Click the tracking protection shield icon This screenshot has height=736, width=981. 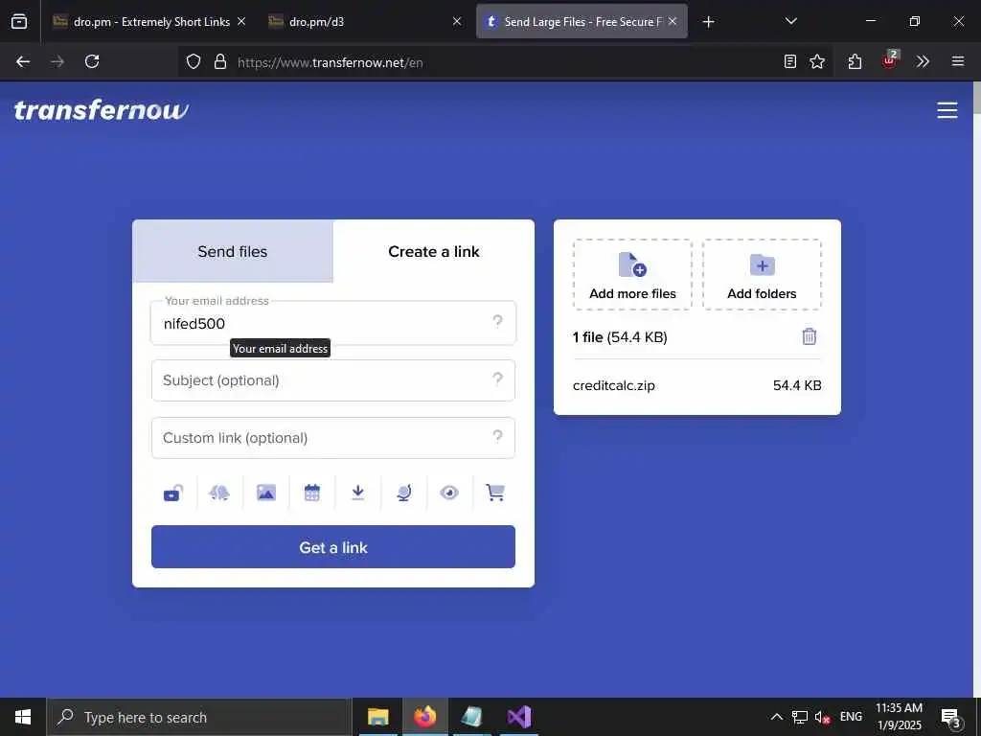click(194, 61)
